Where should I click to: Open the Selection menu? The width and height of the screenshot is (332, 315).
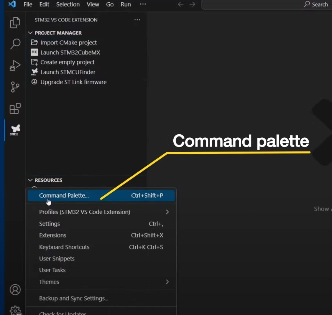(68, 4)
